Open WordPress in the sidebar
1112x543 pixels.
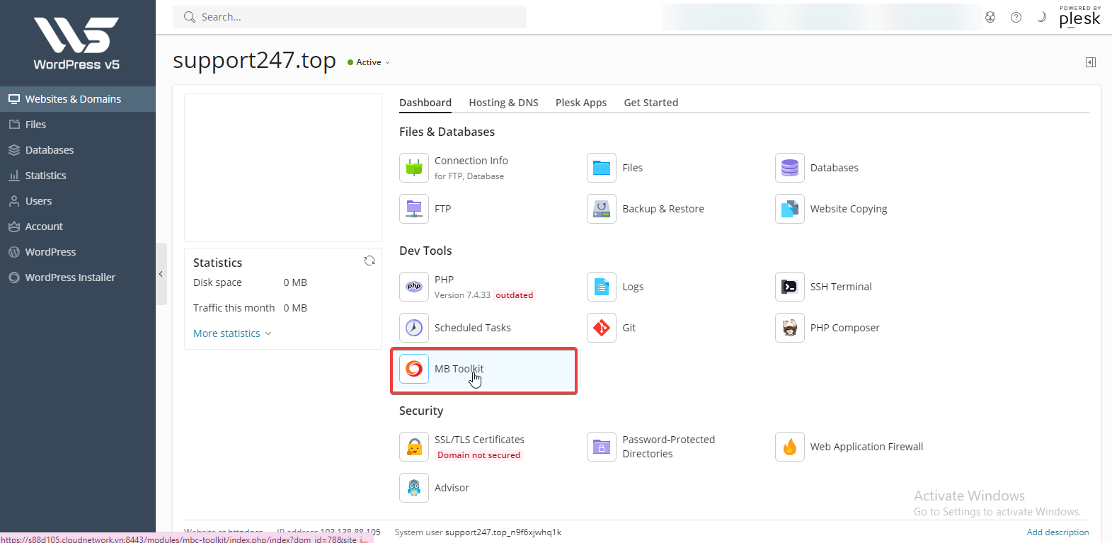tap(78, 252)
